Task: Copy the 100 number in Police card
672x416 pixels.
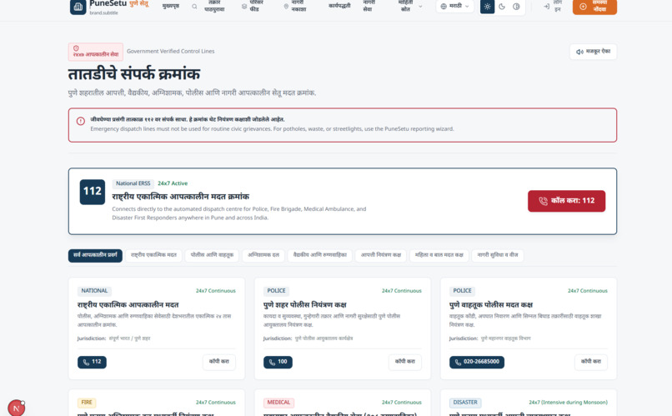Action: click(x=405, y=362)
